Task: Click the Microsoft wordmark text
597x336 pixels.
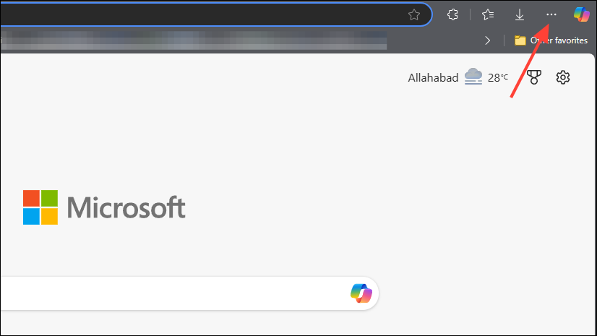Action: [126, 208]
